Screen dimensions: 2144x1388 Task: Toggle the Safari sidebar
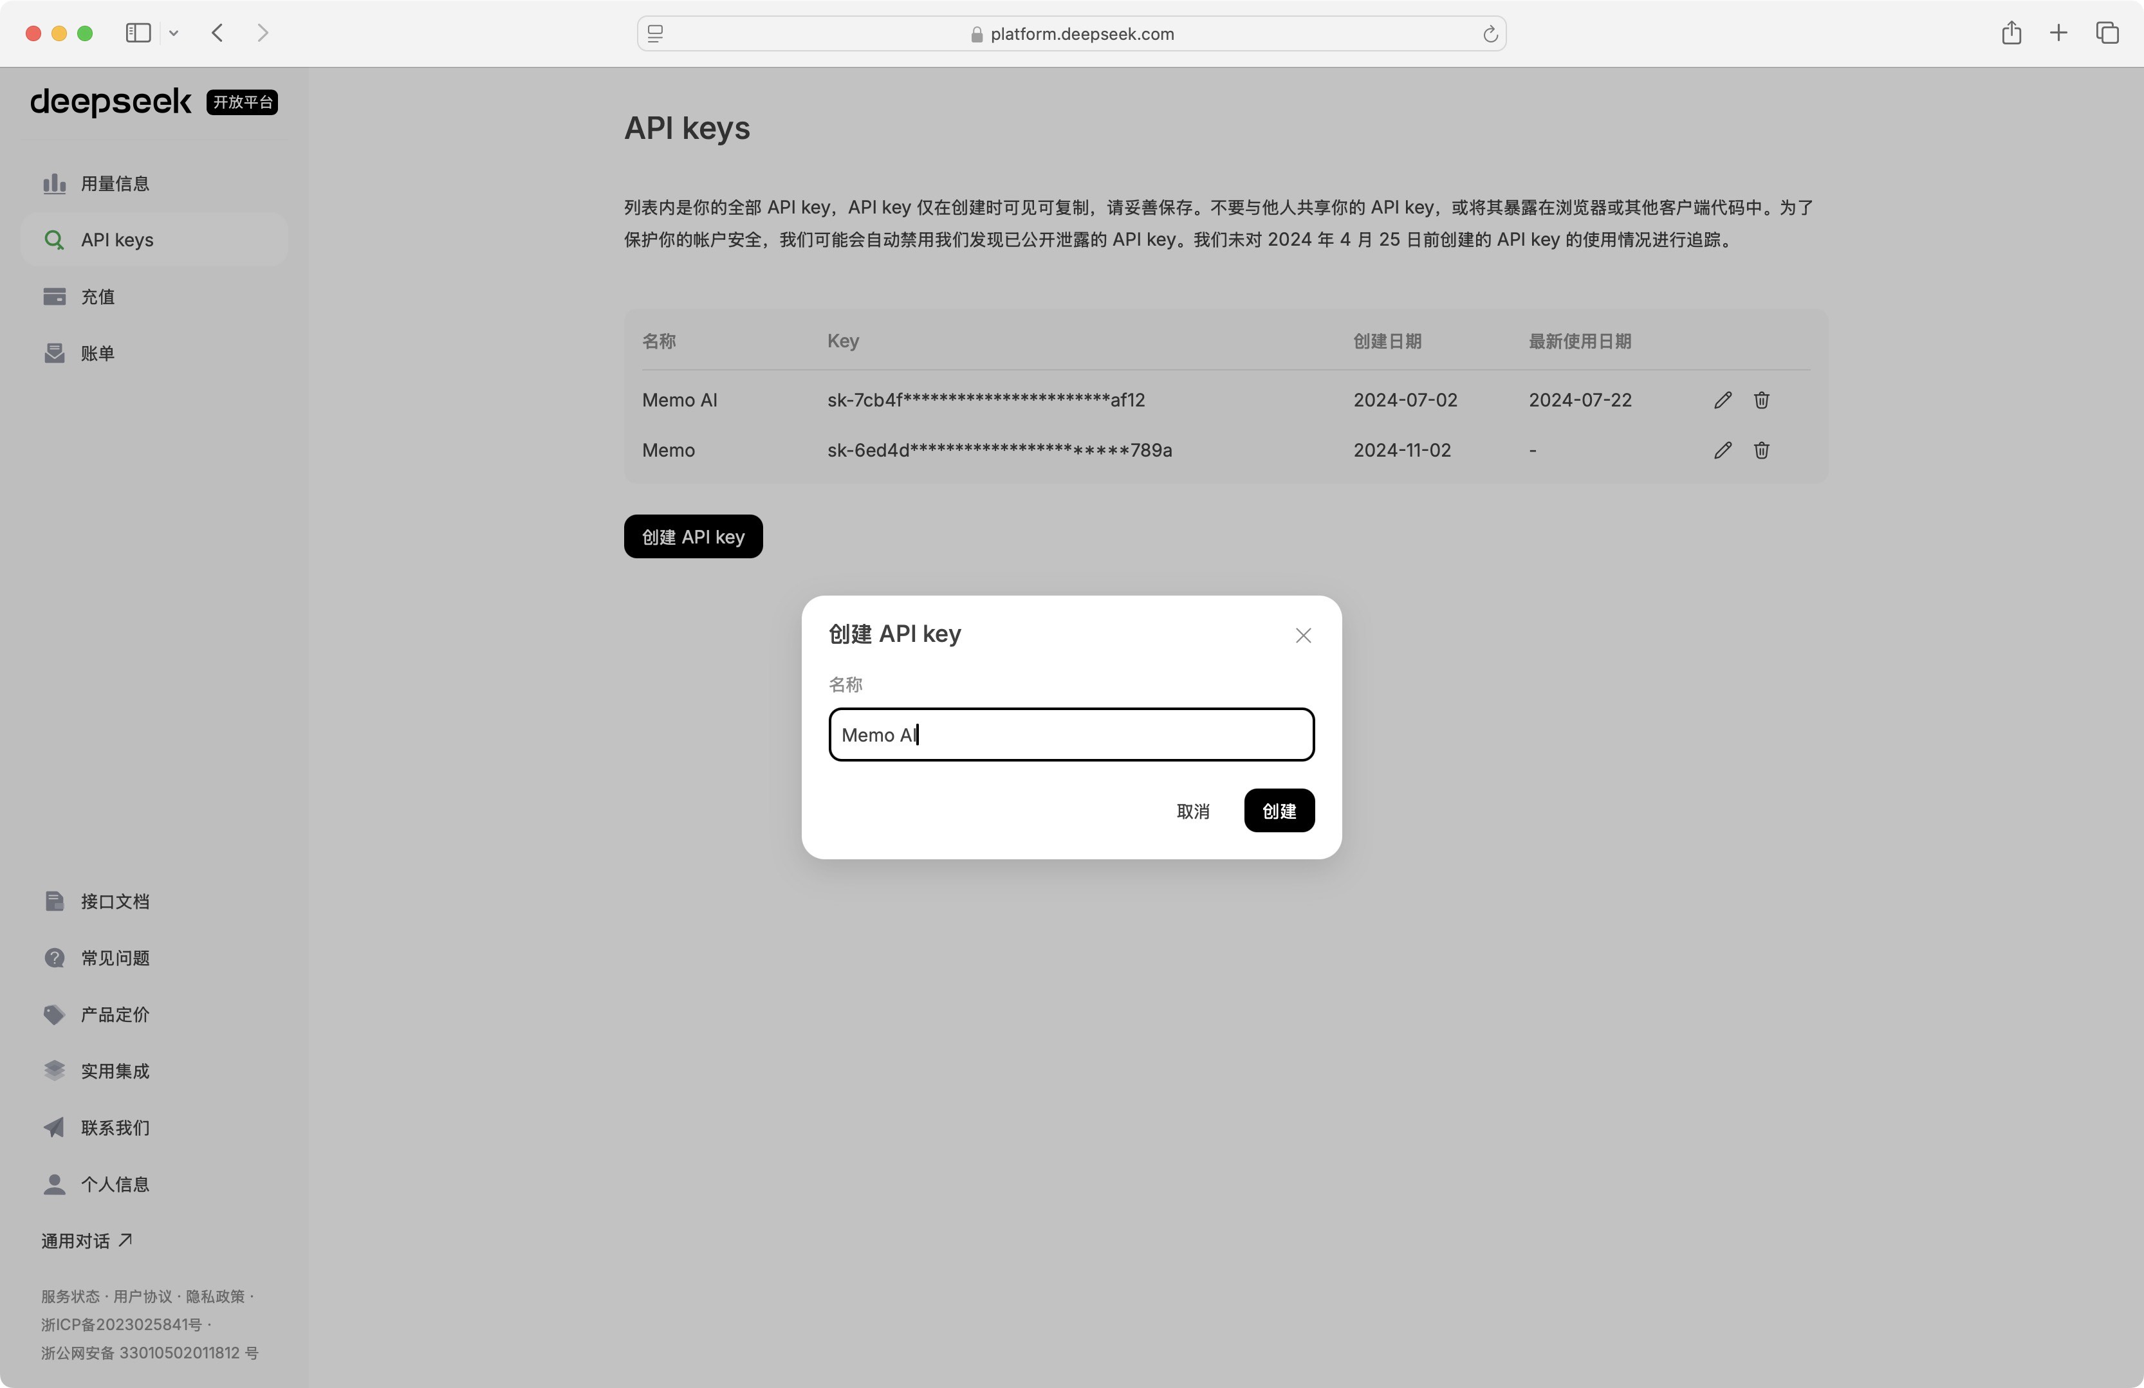point(138,33)
